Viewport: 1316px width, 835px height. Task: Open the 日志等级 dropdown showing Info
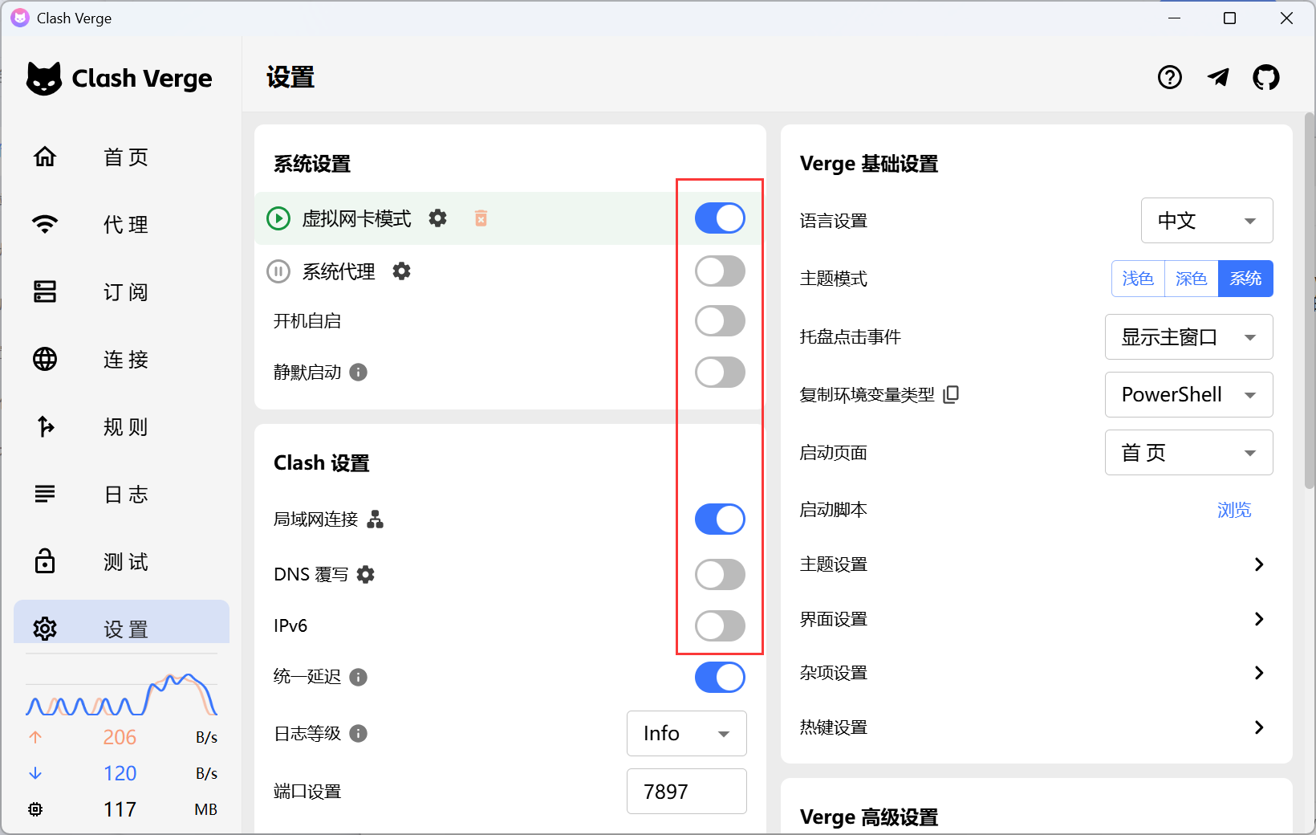pos(687,734)
